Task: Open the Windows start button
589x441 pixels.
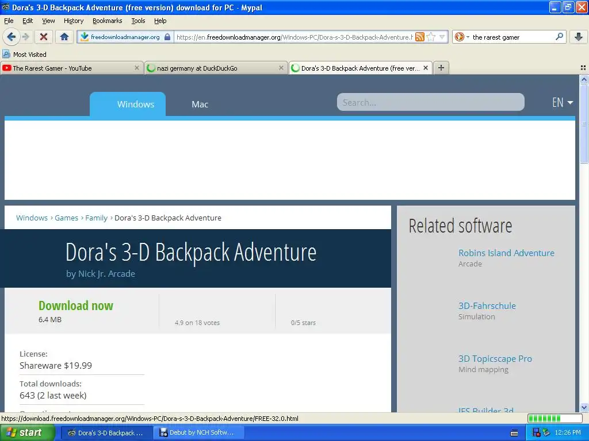Action: (x=27, y=433)
